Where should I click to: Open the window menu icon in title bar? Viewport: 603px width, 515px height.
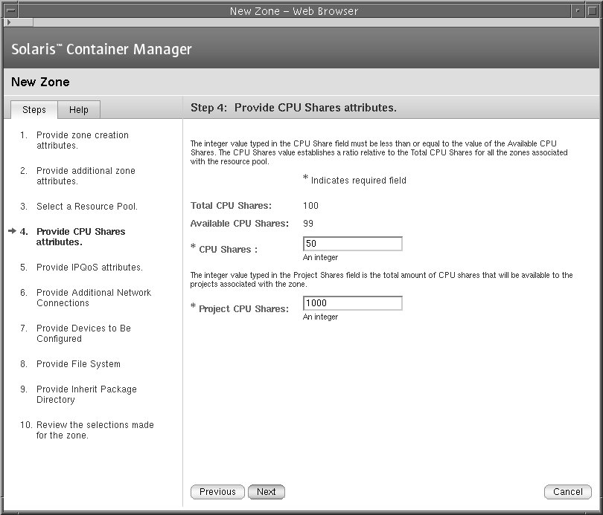10,10
